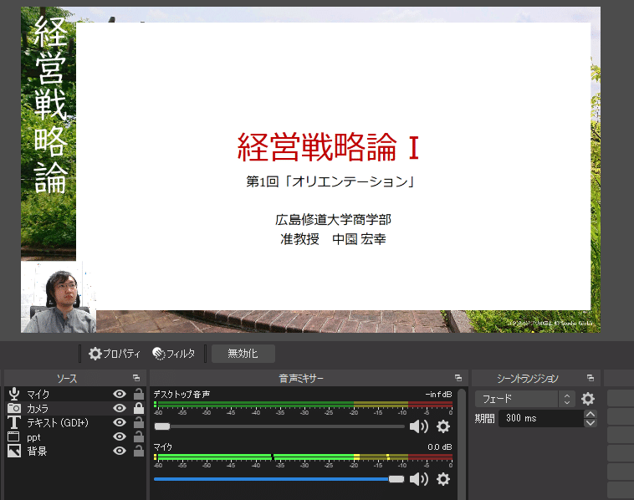Image resolution: width=634 pixels, height=500 pixels.
Task: Undock the 音声ミキサー panel via popout icon
Action: (458, 378)
